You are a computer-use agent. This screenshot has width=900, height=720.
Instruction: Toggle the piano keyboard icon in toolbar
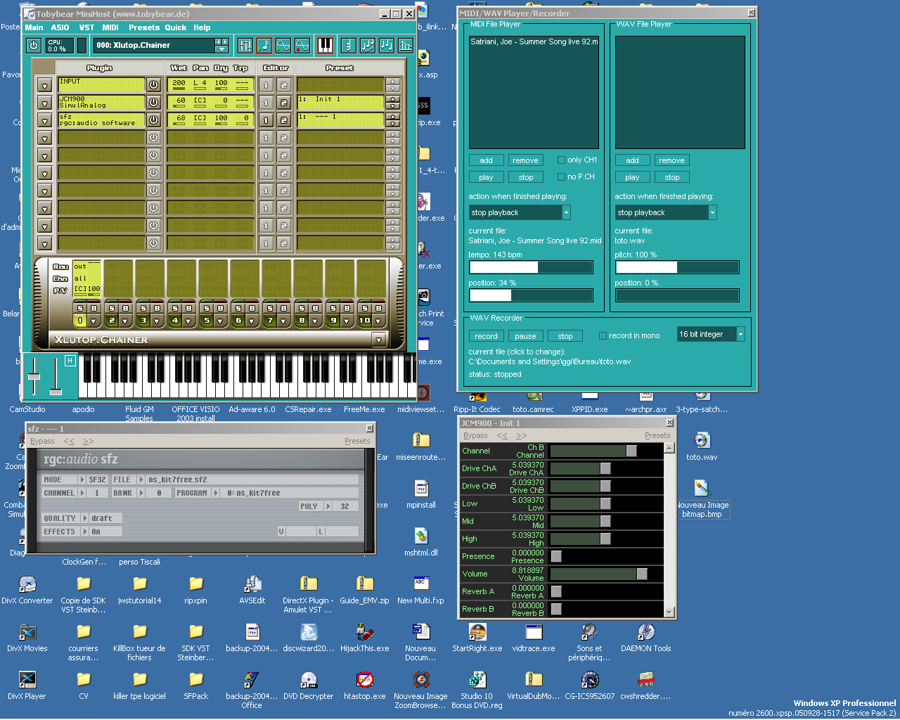pos(325,46)
